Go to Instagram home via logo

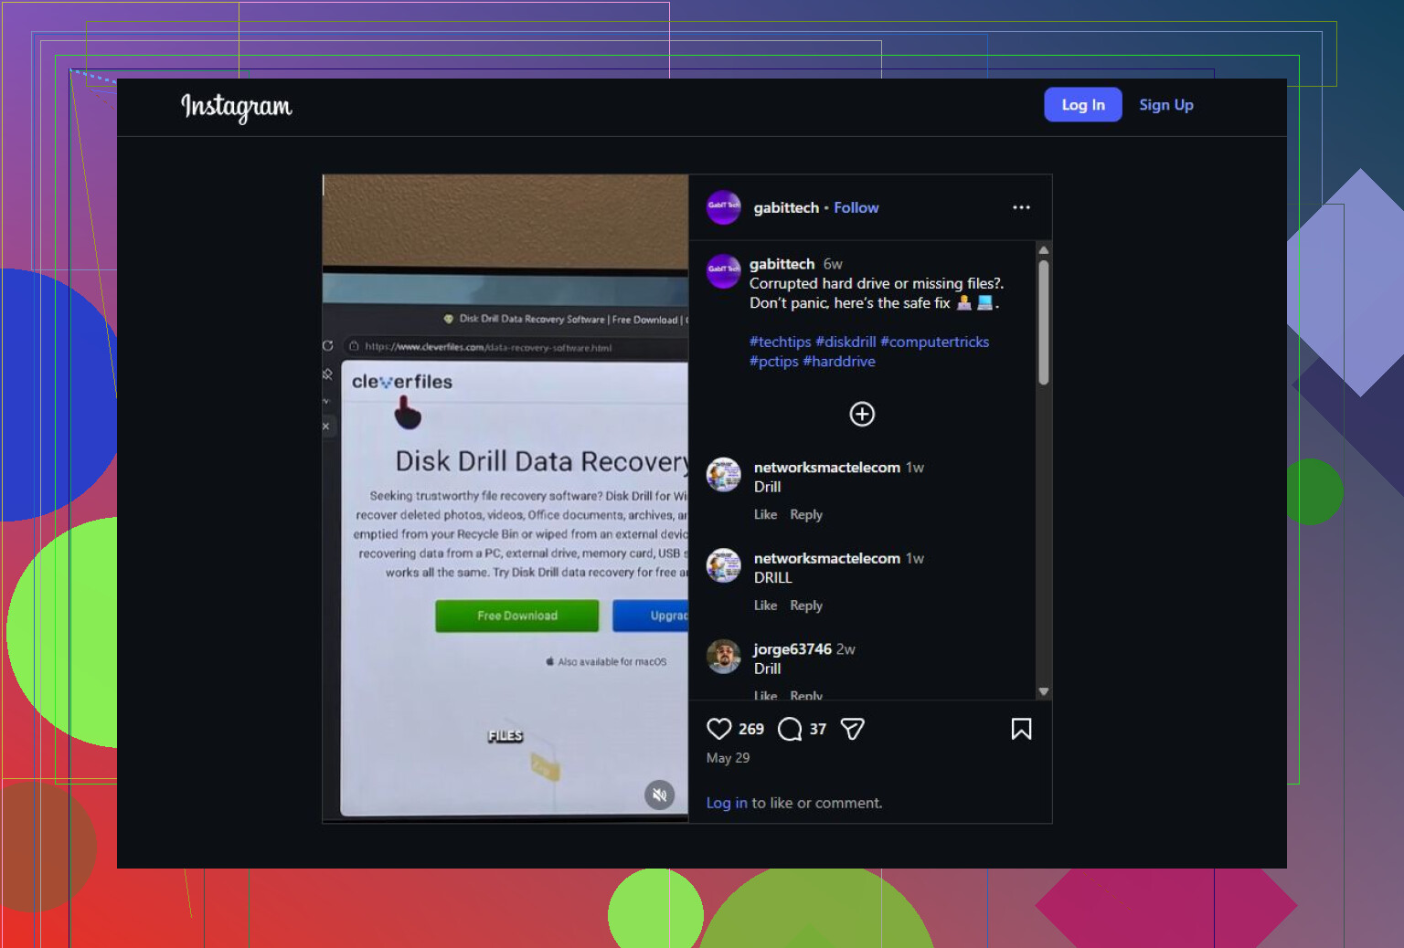coord(237,107)
